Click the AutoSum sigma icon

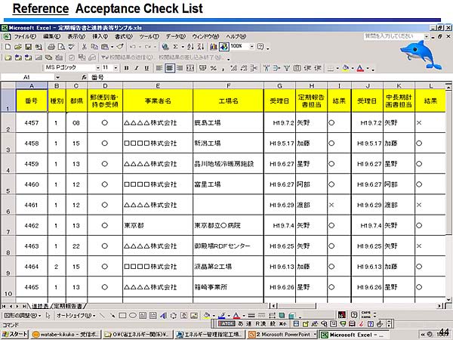(x=175, y=47)
